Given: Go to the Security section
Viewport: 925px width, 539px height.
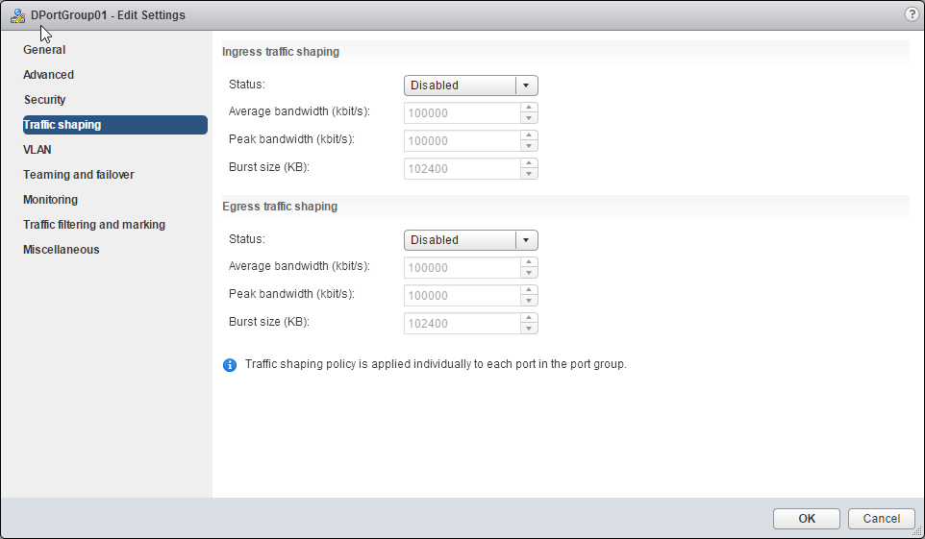Looking at the screenshot, I should point(44,100).
